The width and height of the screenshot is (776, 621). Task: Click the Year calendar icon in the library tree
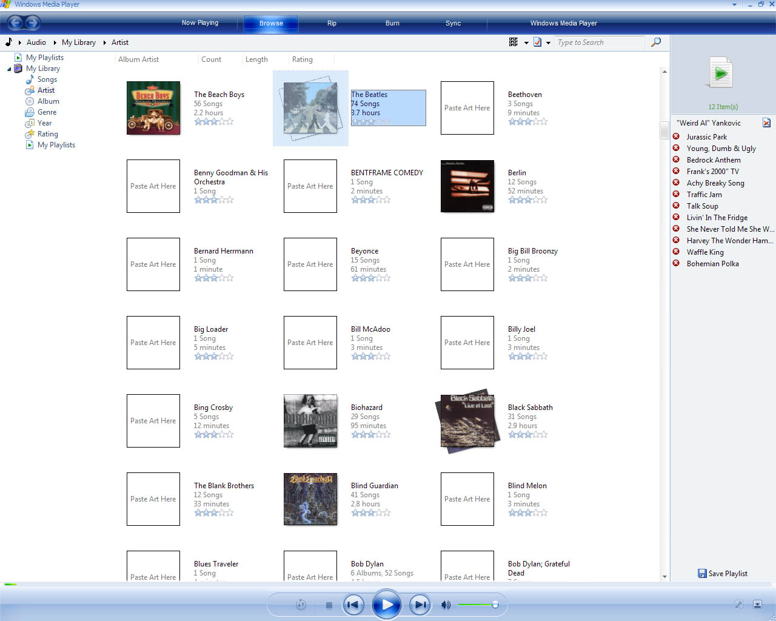(x=30, y=123)
